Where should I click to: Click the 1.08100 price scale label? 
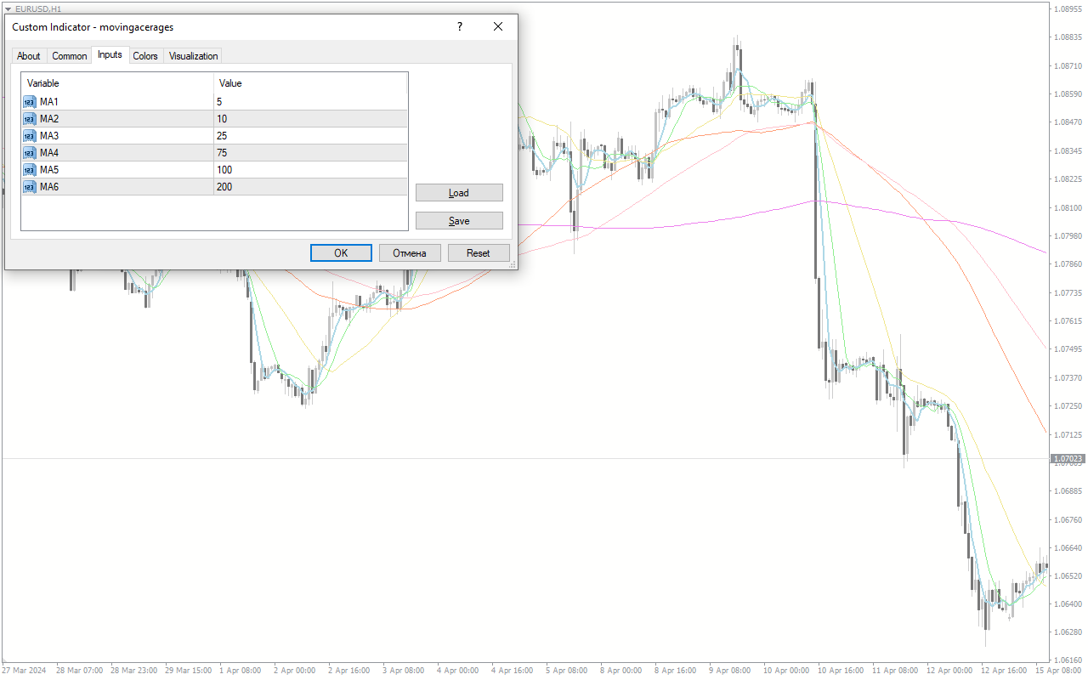pyautogui.click(x=1068, y=207)
